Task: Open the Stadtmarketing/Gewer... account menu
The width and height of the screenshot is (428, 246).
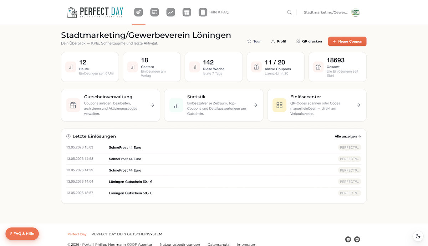Action: point(326,12)
